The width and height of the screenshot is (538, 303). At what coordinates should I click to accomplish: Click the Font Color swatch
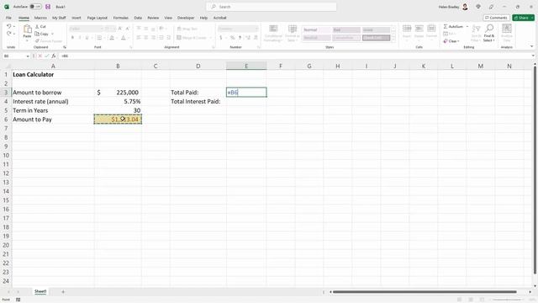point(124,37)
